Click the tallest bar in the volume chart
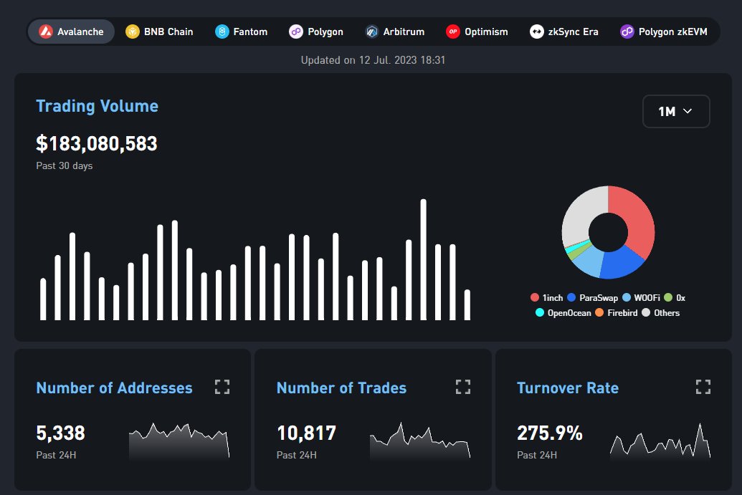 tap(423, 258)
